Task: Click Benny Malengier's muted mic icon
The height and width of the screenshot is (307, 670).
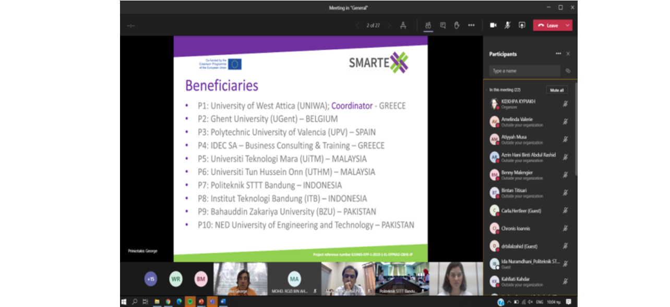Action: click(565, 175)
